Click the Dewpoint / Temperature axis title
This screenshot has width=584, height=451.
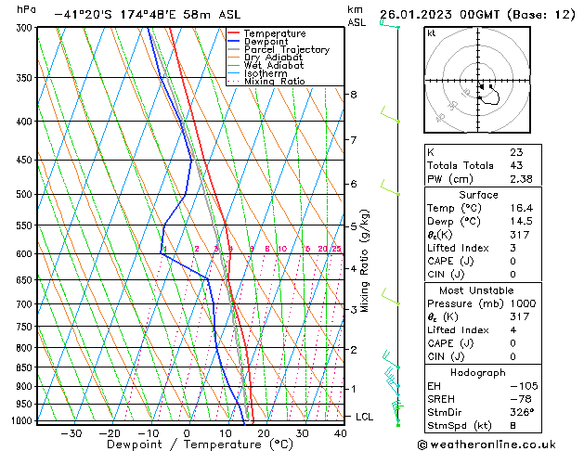[x=188, y=445]
